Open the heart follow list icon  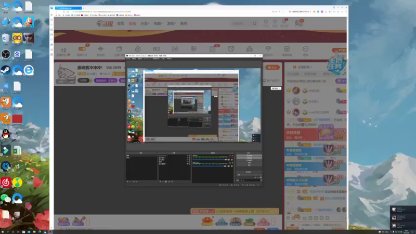(x=275, y=22)
